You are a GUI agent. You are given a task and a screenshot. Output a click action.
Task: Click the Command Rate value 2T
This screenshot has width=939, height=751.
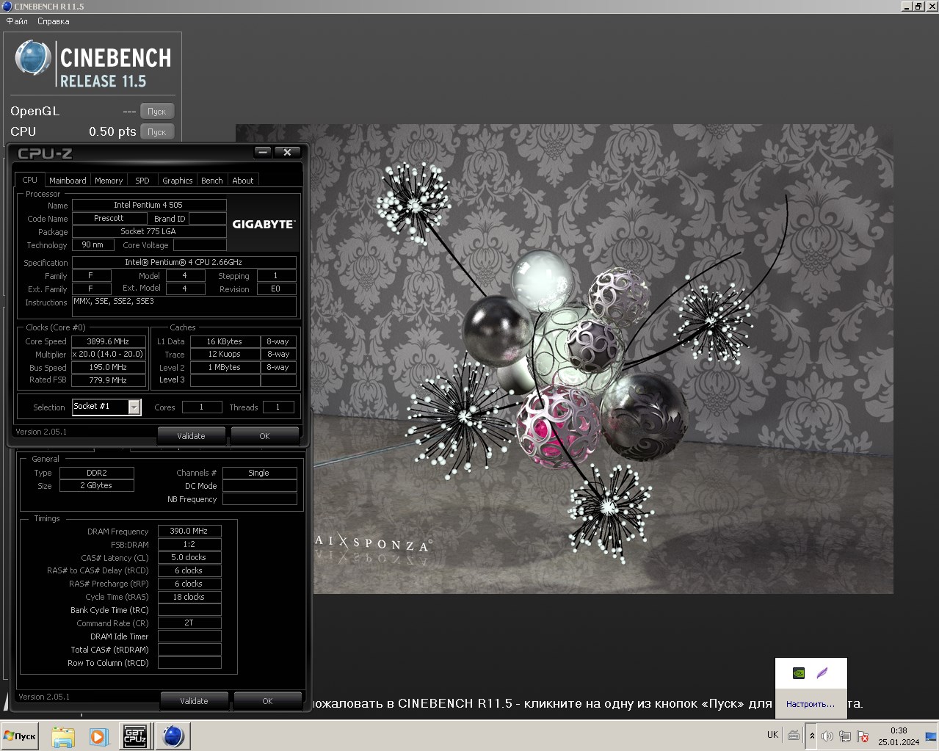pyautogui.click(x=189, y=623)
